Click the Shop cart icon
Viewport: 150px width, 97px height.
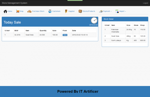[x=18, y=11]
